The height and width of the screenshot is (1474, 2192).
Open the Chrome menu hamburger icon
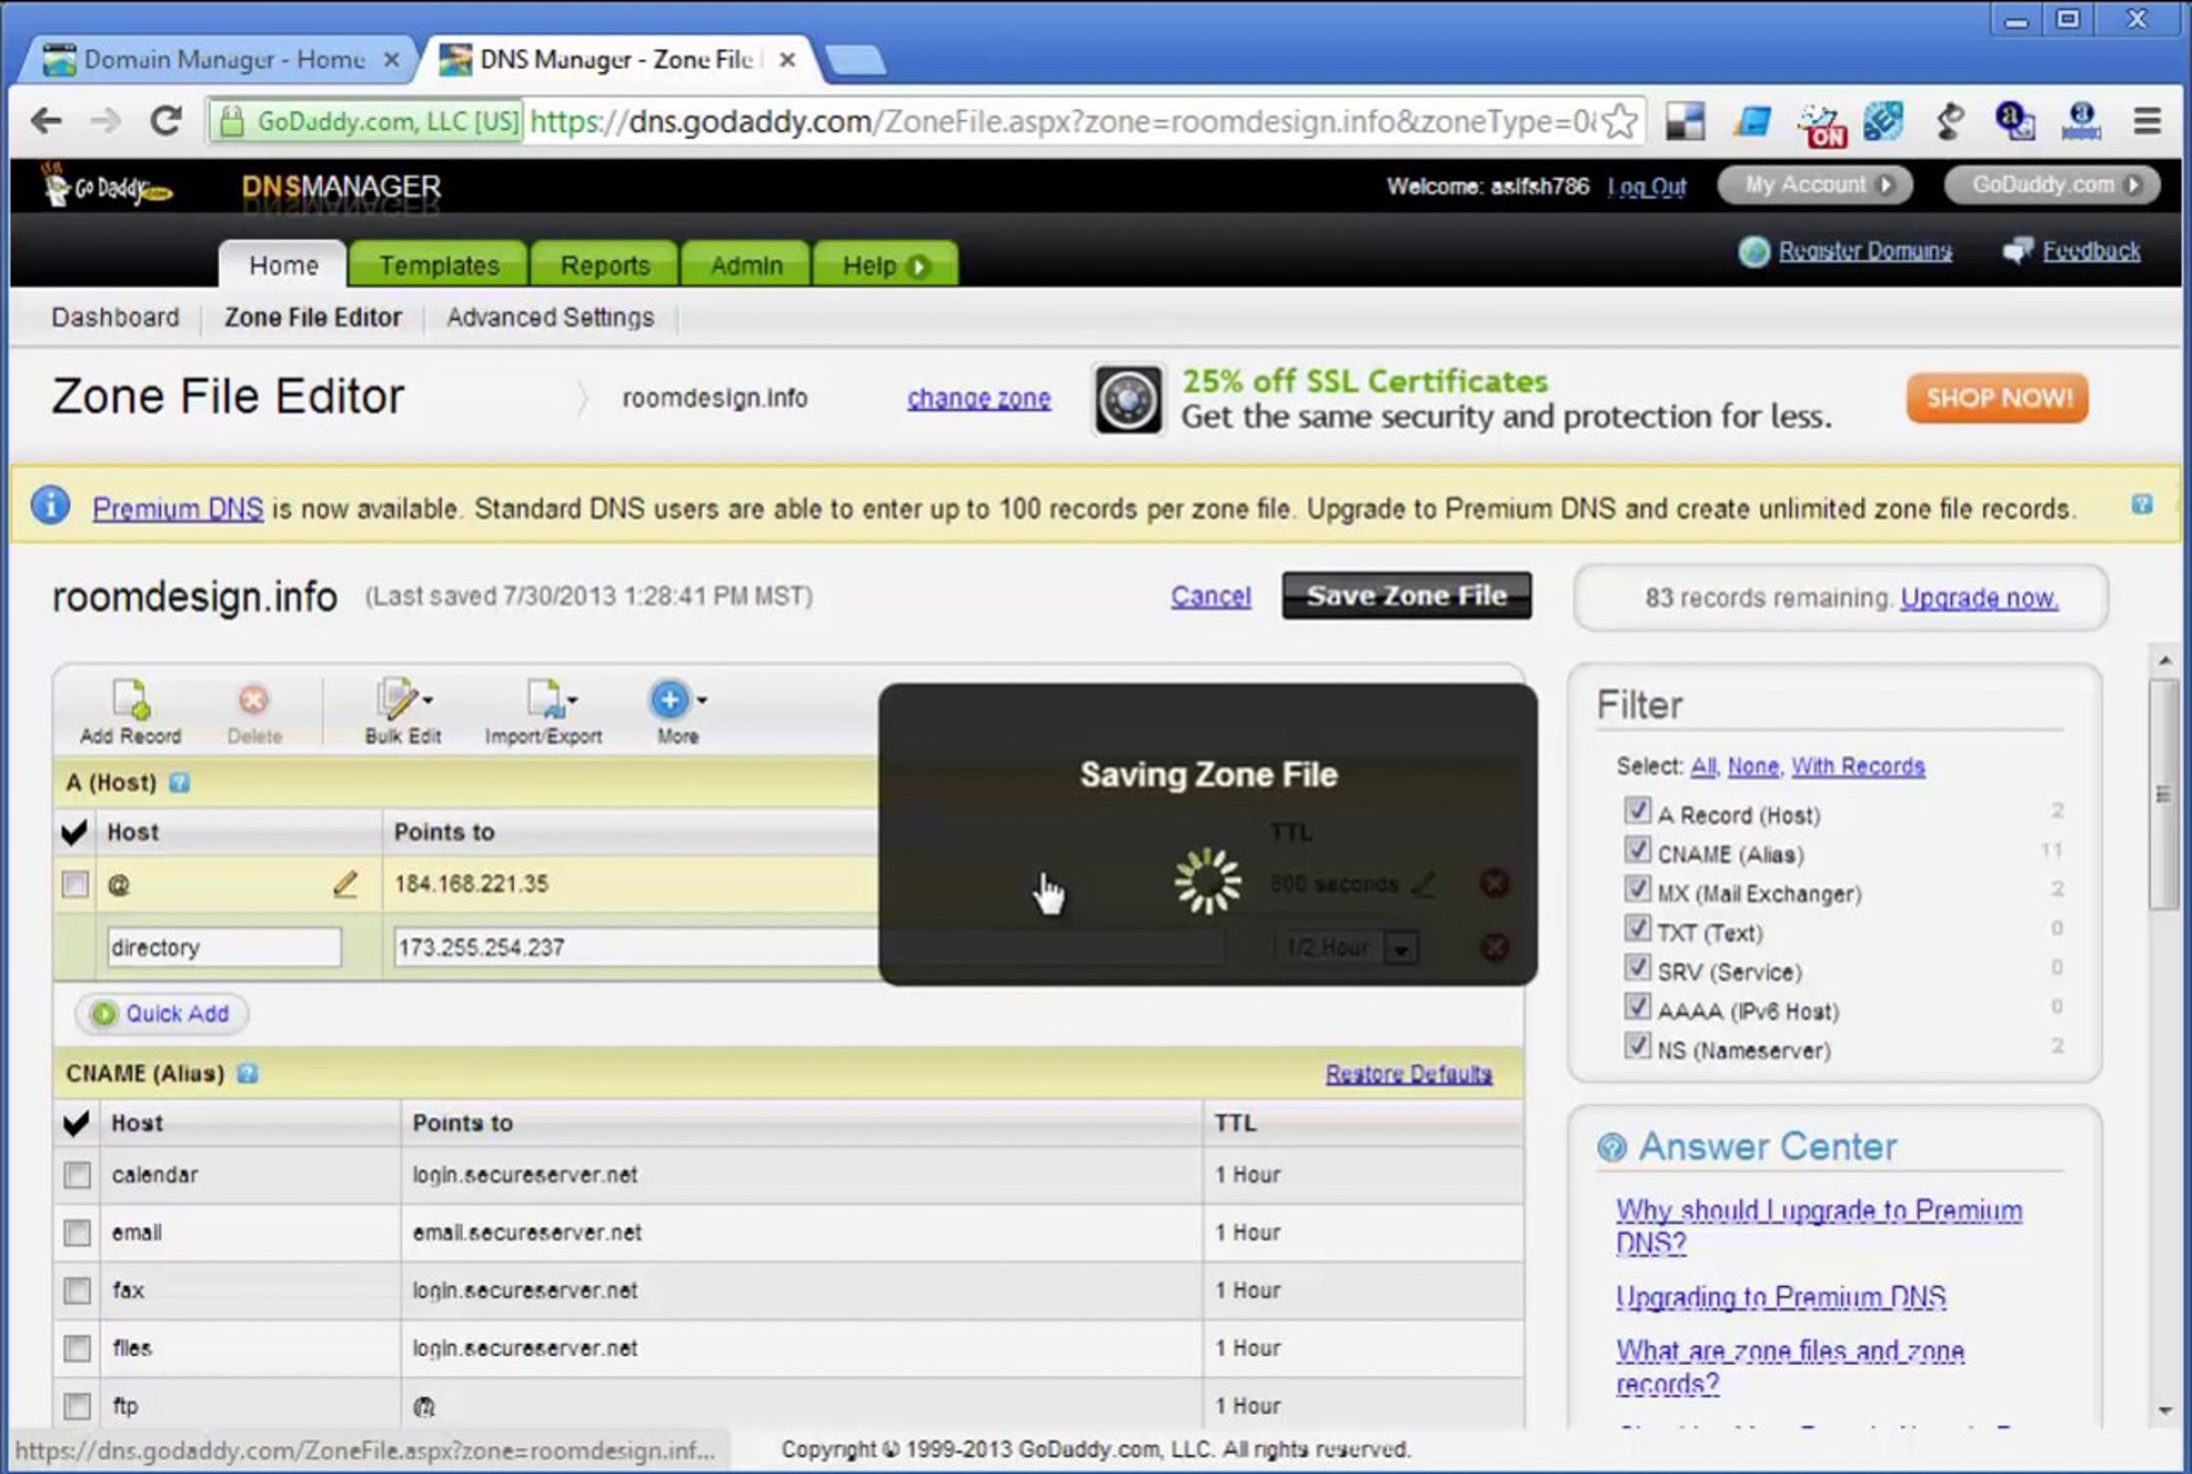(2147, 121)
